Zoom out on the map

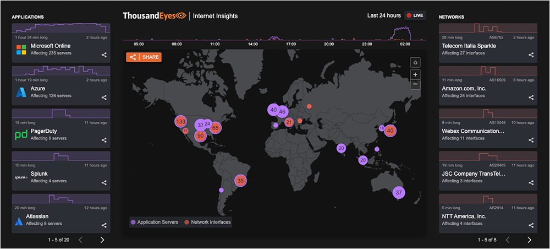click(415, 84)
